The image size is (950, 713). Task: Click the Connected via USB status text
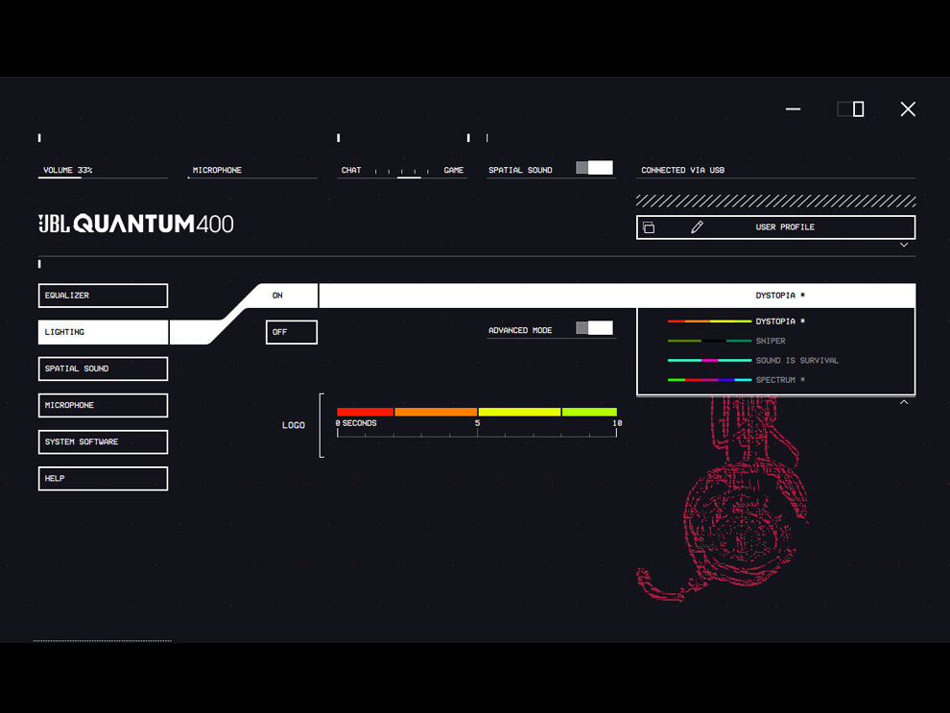point(683,170)
